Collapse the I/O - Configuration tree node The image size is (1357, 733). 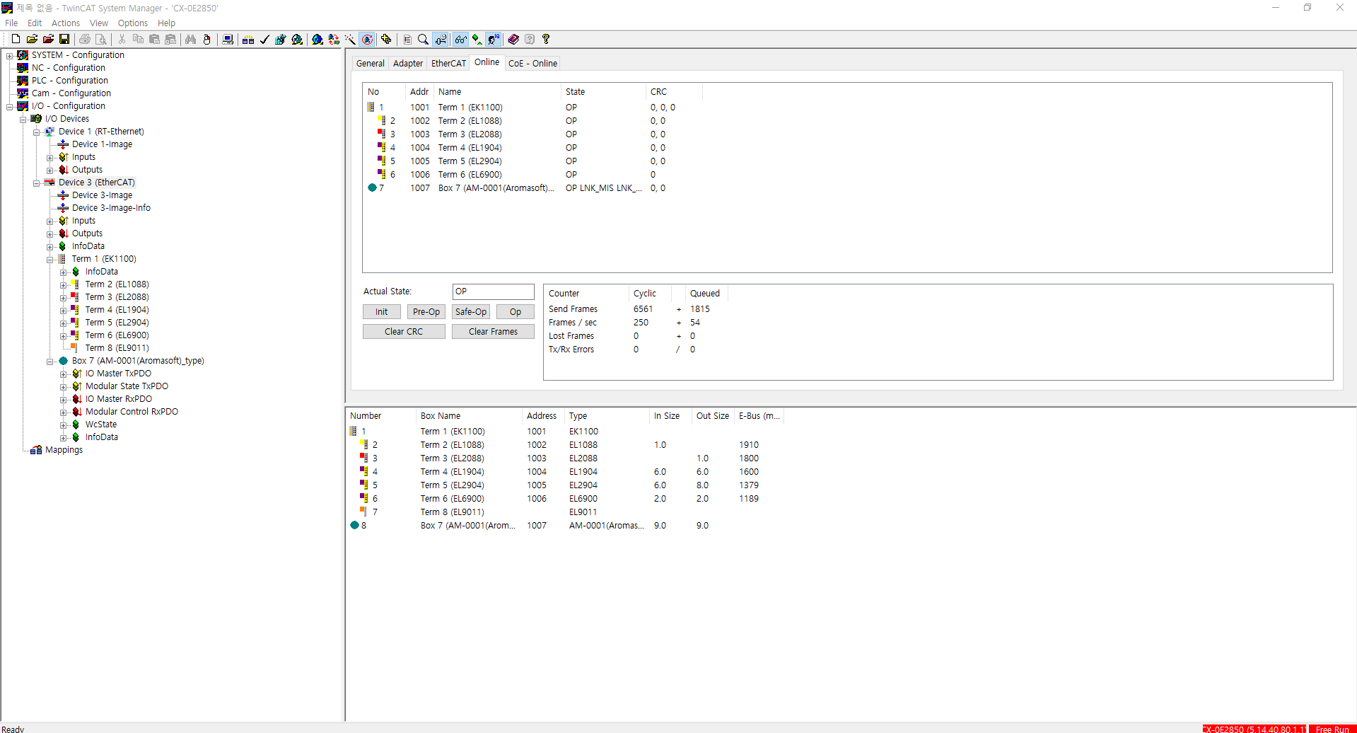coord(9,107)
